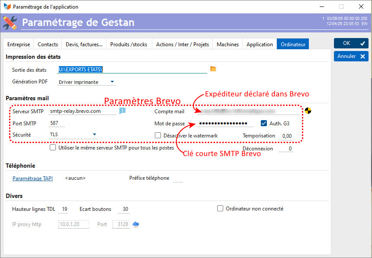Click the Gestan logo in title bar
Screen dimensions: 372x258
click(x=6, y=7)
